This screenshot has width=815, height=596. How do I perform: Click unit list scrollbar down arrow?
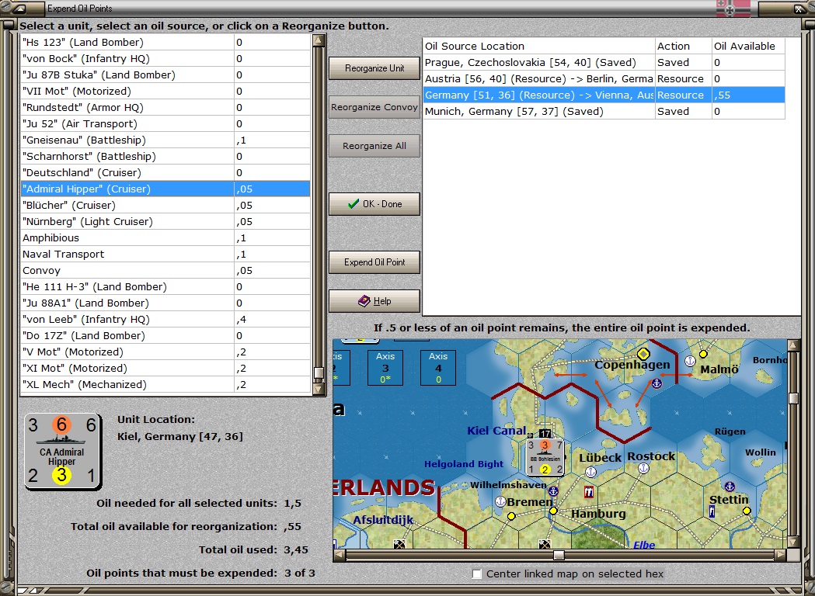319,390
